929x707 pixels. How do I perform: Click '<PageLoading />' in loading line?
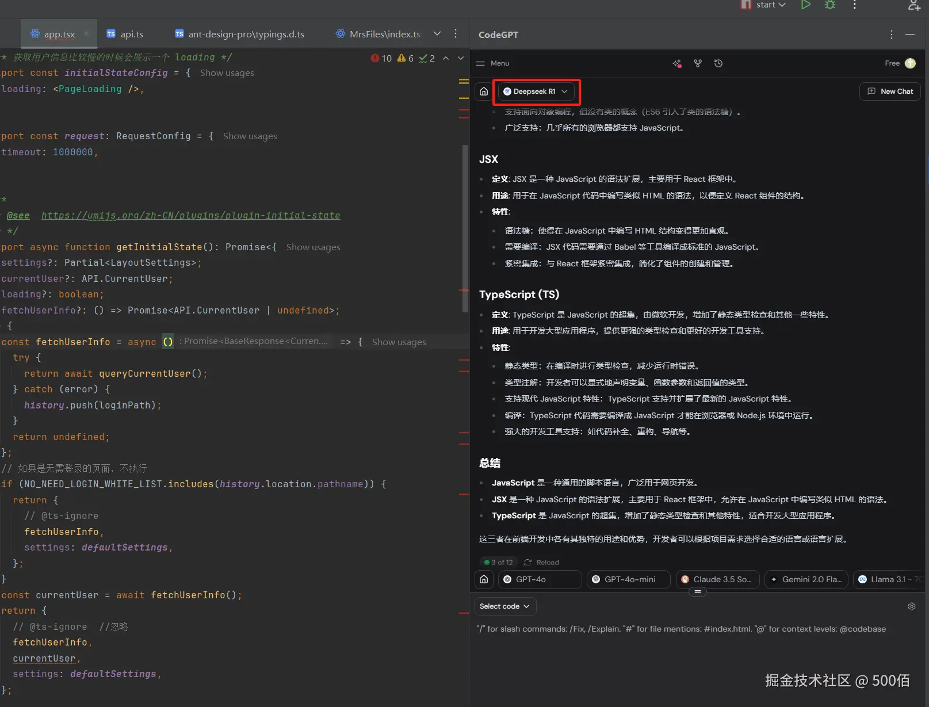[95, 89]
